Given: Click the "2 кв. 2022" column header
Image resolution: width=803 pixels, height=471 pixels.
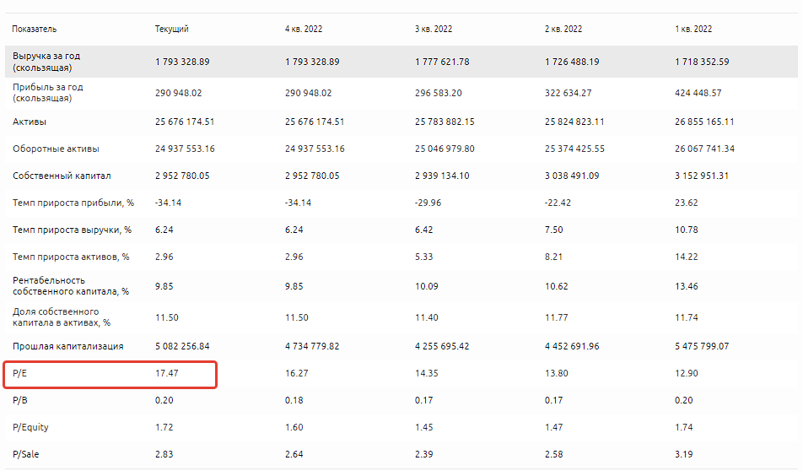Looking at the screenshot, I should (563, 29).
